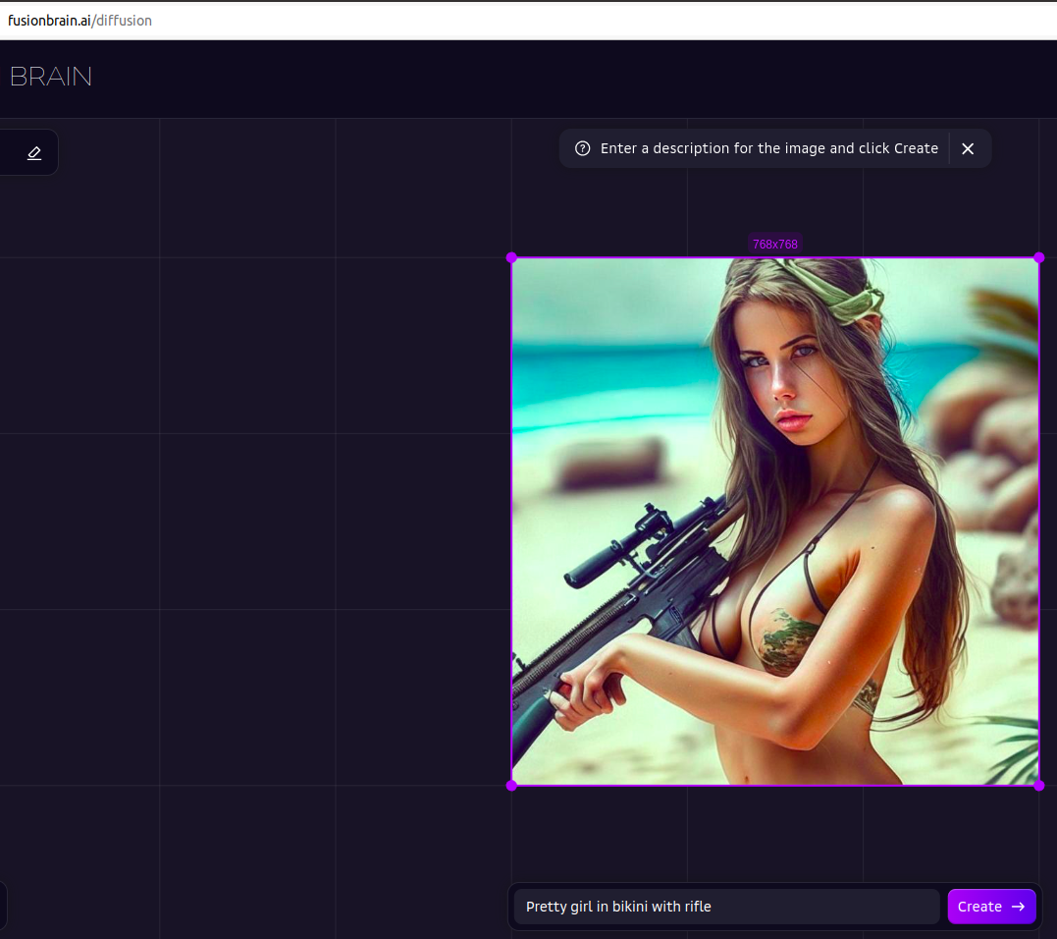The height and width of the screenshot is (939, 1057).
Task: Focus the image description prompt field
Action: 726,907
